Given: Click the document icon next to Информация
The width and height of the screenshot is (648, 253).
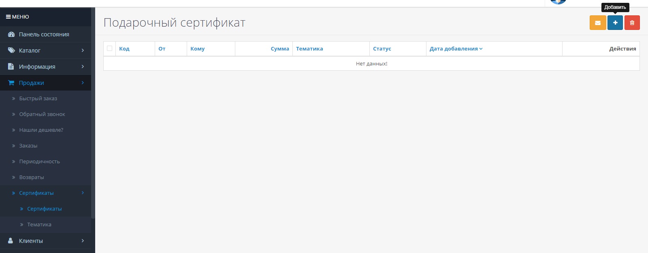Looking at the screenshot, I should pos(11,67).
